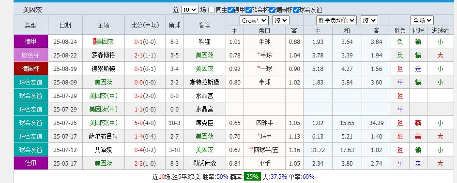457x183 pixels.
Task: Open home team 美因茨 on the 25-08-24 row
Action: coord(105,42)
